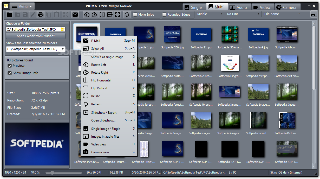Switch to the Video tab
This screenshot has height=179, width=320.
coord(263,7)
